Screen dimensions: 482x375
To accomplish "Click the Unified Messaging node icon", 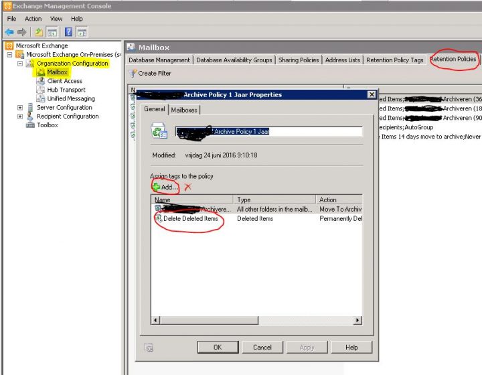I will pyautogui.click(x=41, y=98).
